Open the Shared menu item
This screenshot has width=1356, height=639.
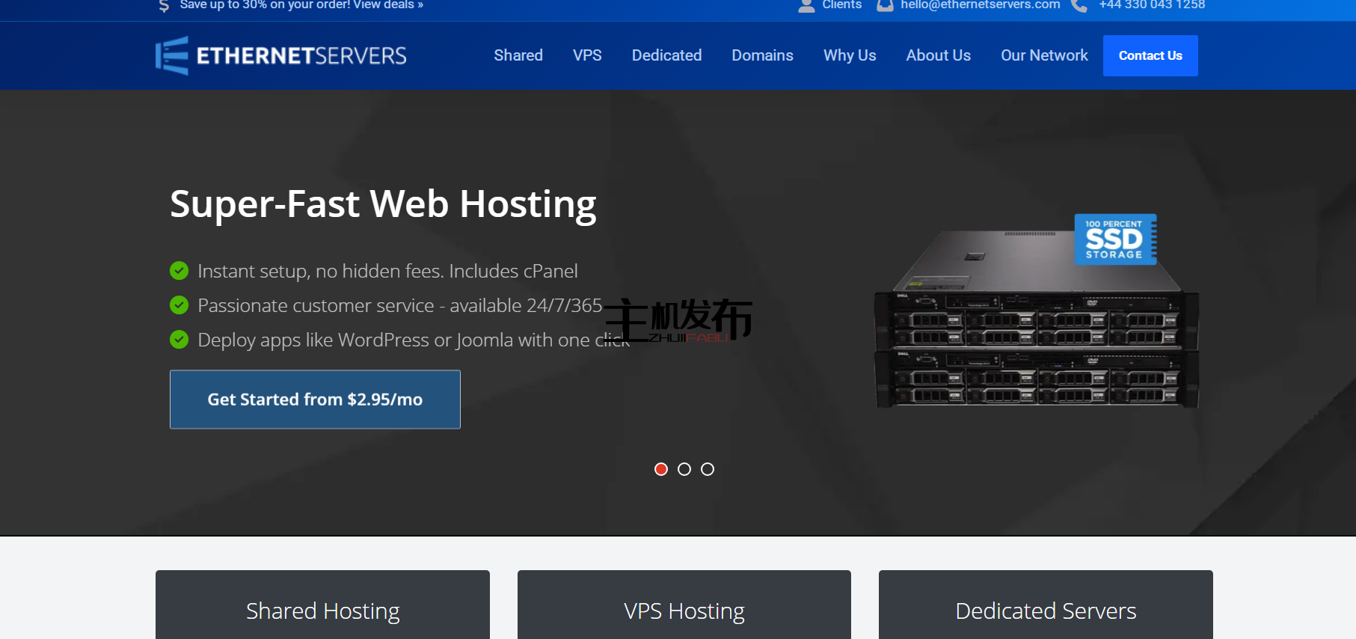[518, 55]
